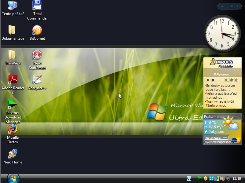Click the tray icon with orange warning badge

tap(222, 178)
